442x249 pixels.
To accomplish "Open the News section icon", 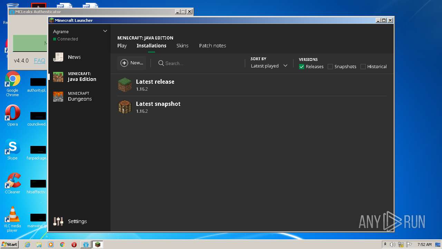I will [58, 57].
